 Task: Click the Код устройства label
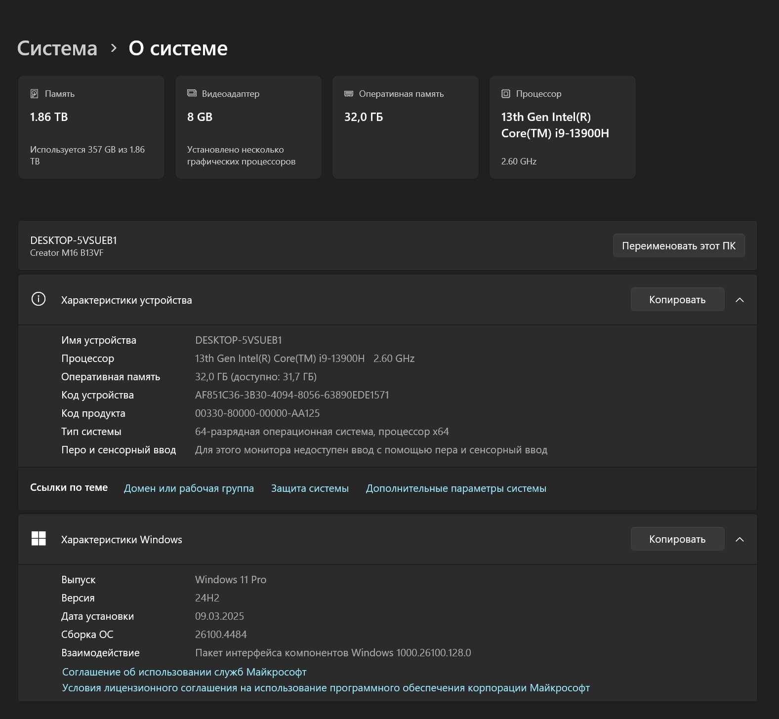point(97,395)
